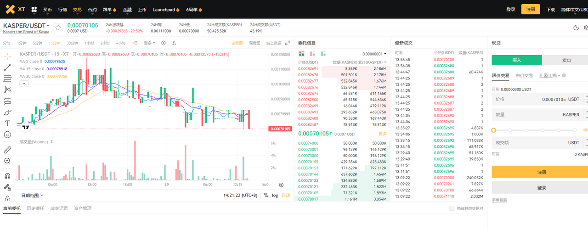Select the crosshair cursor tool
The width and height of the screenshot is (588, 230).
[7, 56]
